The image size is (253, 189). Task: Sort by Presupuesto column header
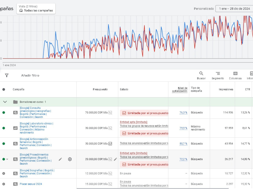coord(100,89)
